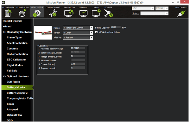Open Flight Plan globe icon
The image size is (190, 123).
(22, 13)
